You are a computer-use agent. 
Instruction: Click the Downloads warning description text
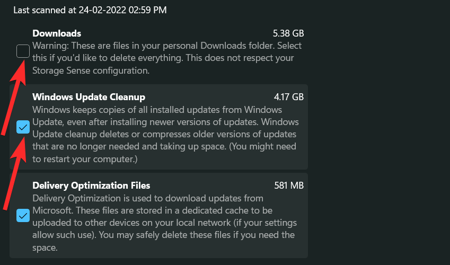point(164,51)
